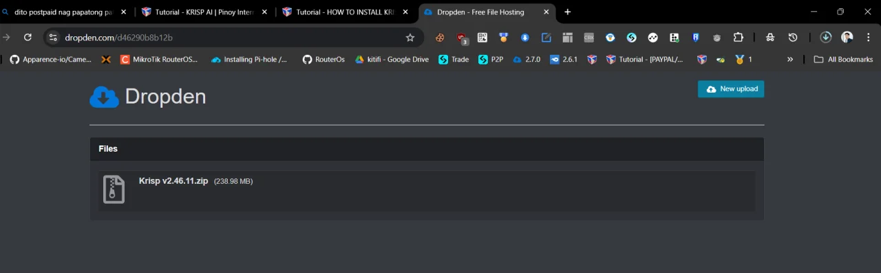Screen dimensions: 881x273
Task: Open the Installing Pi-hole bookmark
Action: point(250,60)
